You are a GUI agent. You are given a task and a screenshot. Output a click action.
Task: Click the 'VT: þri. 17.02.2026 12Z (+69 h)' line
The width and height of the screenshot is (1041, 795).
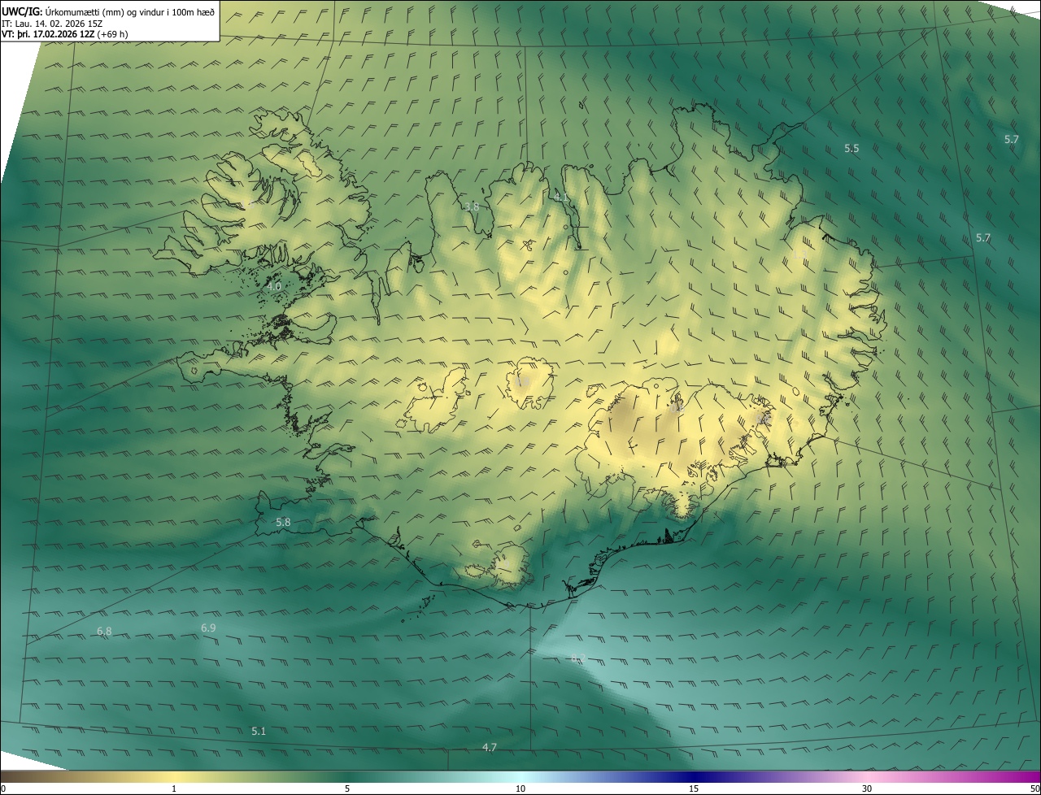click(65, 34)
